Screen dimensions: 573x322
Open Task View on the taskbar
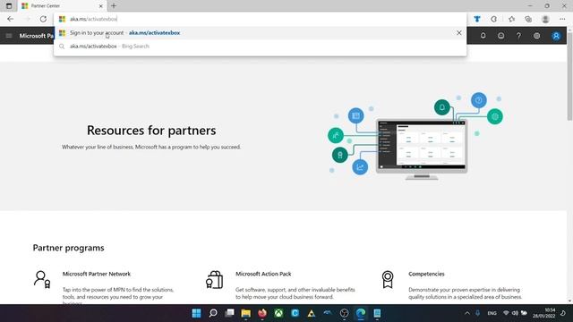click(x=229, y=313)
